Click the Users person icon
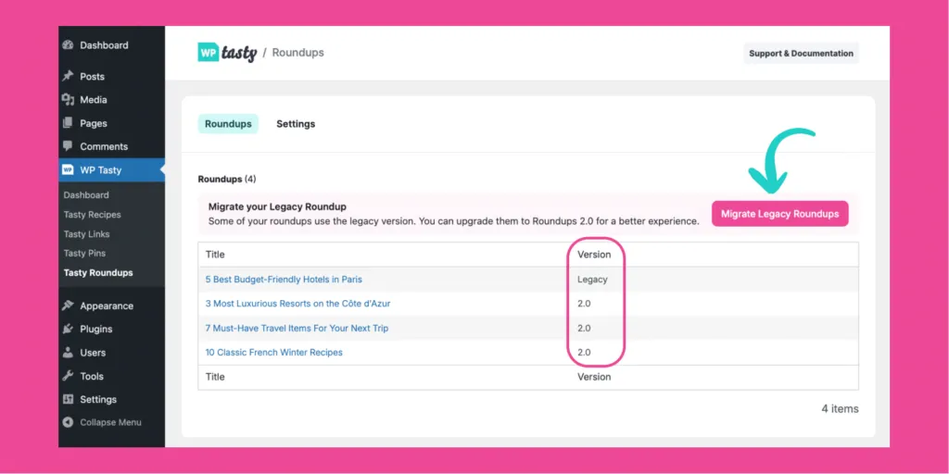Viewport: 949px width, 474px height. point(68,353)
